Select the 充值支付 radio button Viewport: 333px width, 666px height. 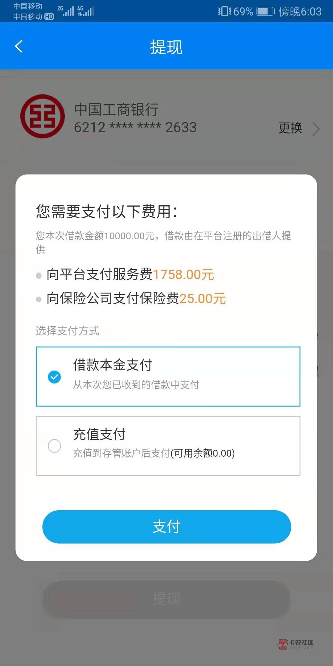click(x=55, y=446)
